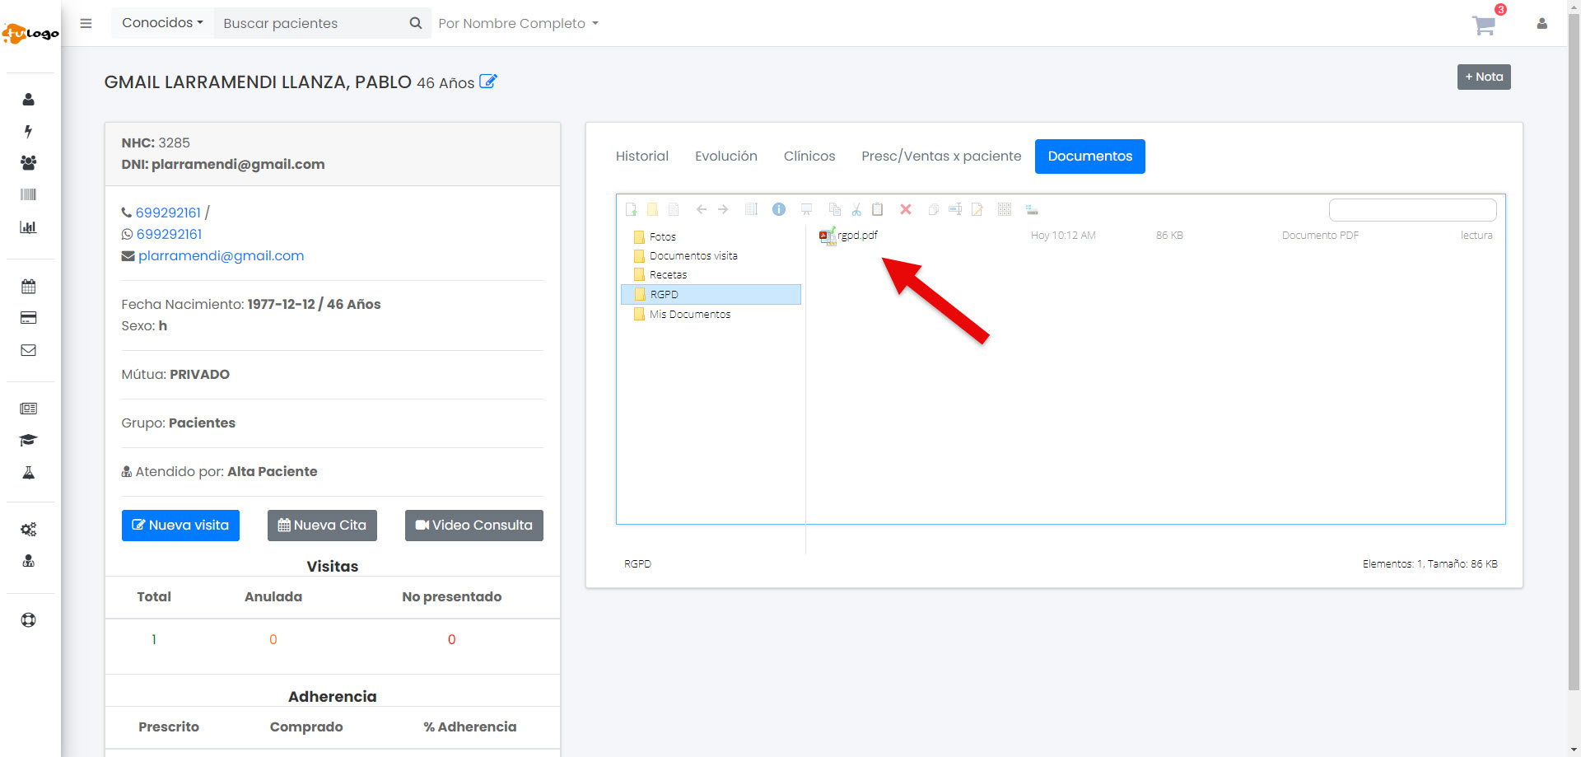Switch to the Clínicos tab
This screenshot has width=1581, height=757.
tap(809, 157)
